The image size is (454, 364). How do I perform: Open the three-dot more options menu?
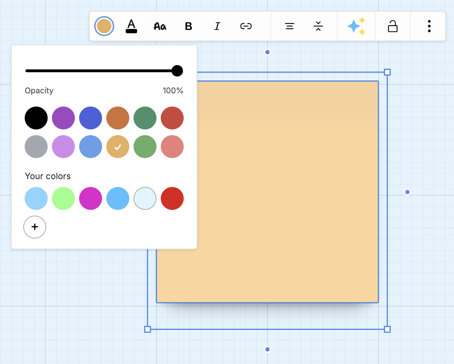[429, 26]
